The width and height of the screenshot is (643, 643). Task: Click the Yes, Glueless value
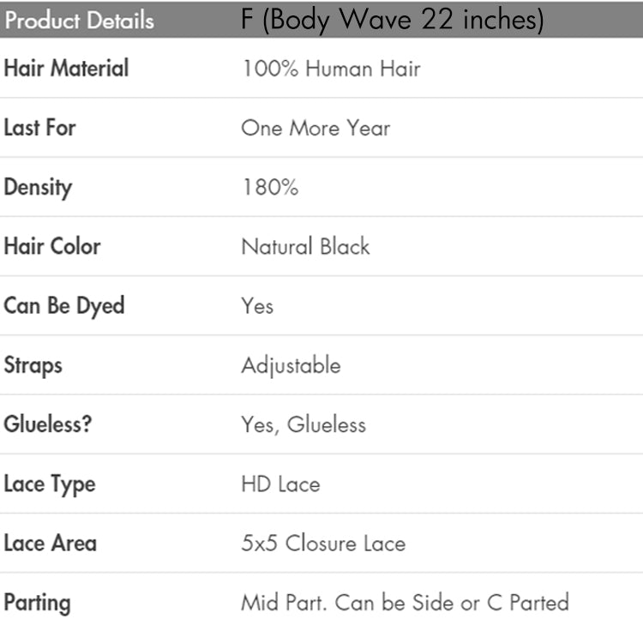pos(303,425)
